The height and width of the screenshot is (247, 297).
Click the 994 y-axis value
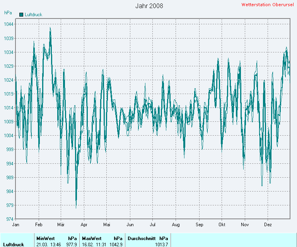click(10, 164)
